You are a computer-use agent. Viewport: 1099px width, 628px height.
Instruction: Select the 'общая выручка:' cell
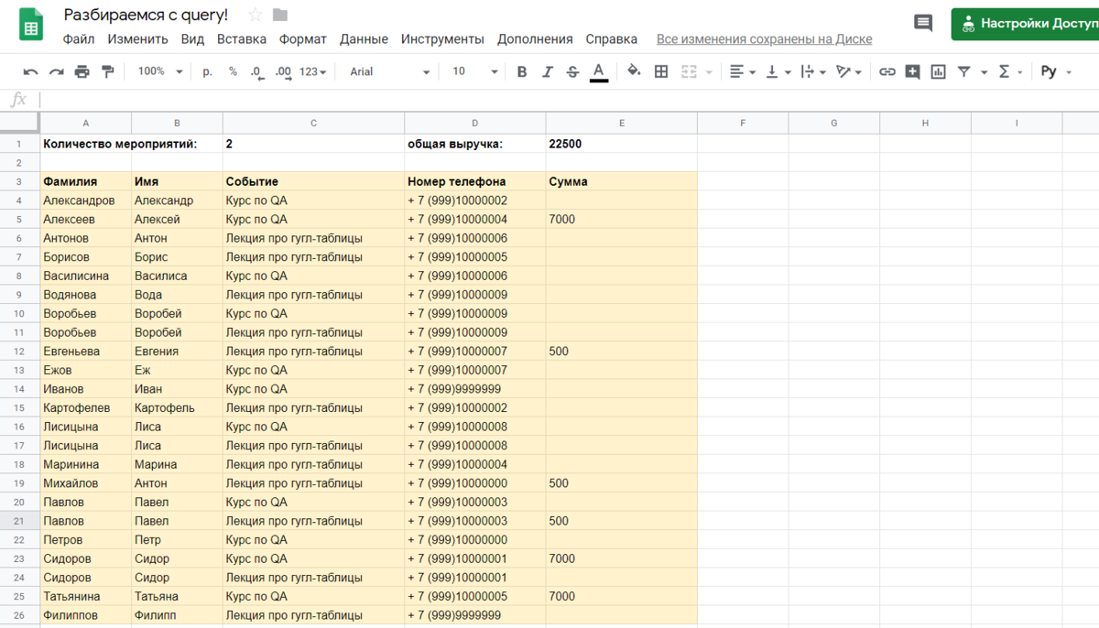coord(475,144)
